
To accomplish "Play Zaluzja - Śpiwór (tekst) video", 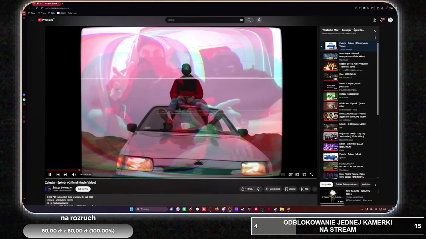I will click(349, 156).
